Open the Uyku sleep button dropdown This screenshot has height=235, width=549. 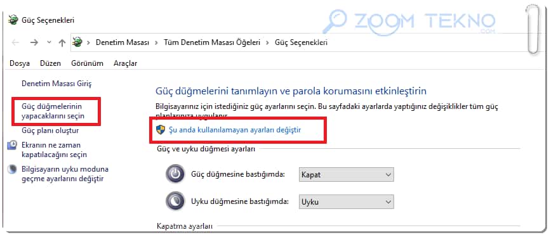[x=347, y=202]
